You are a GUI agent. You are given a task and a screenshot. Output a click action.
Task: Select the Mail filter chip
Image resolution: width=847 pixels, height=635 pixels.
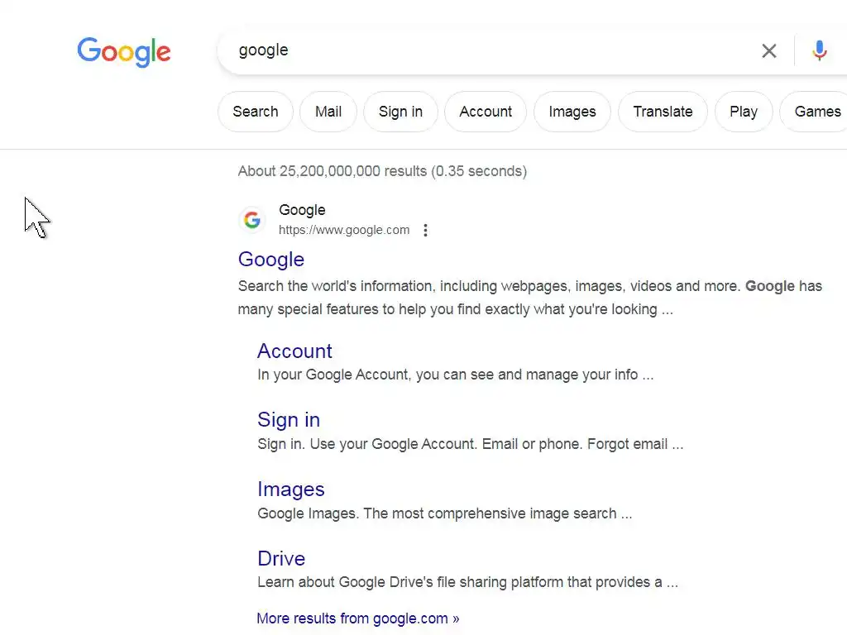[328, 112]
